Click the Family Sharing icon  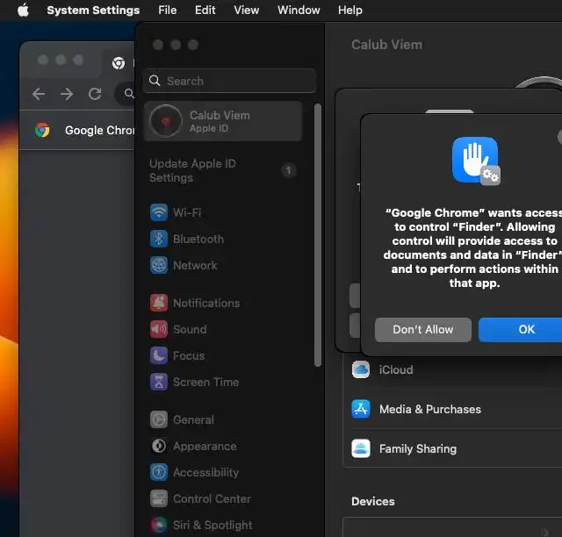point(361,448)
